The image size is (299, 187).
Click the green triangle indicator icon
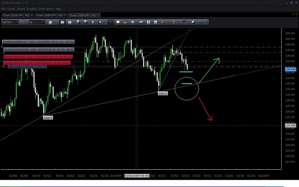tap(201, 22)
